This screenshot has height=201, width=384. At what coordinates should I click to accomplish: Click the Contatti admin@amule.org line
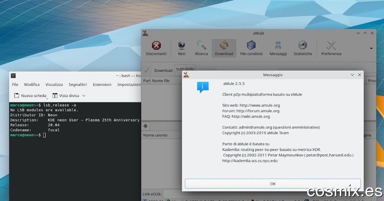click(271, 127)
